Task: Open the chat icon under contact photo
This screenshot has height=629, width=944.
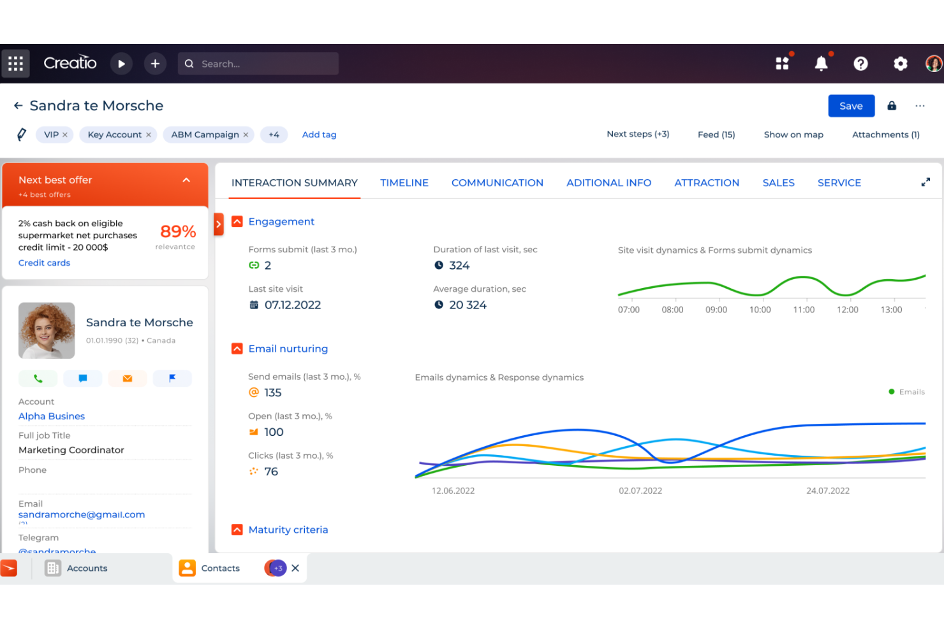Action: (x=82, y=378)
